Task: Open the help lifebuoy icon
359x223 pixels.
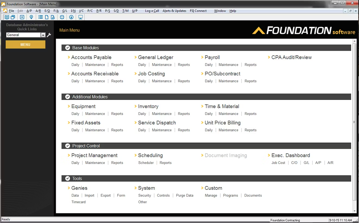Action: 62,17
